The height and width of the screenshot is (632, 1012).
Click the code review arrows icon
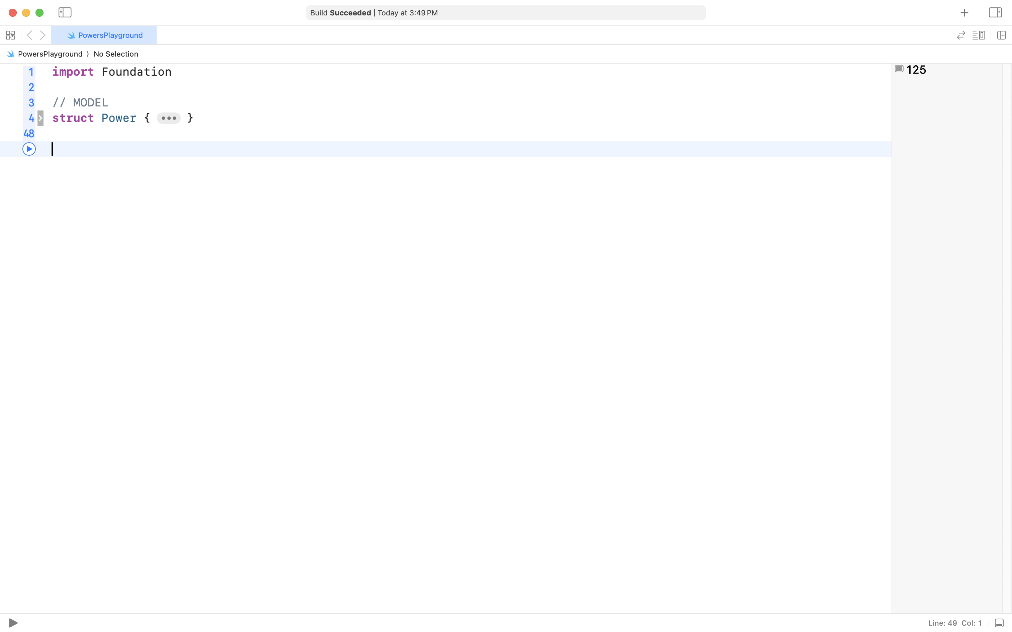click(x=961, y=35)
